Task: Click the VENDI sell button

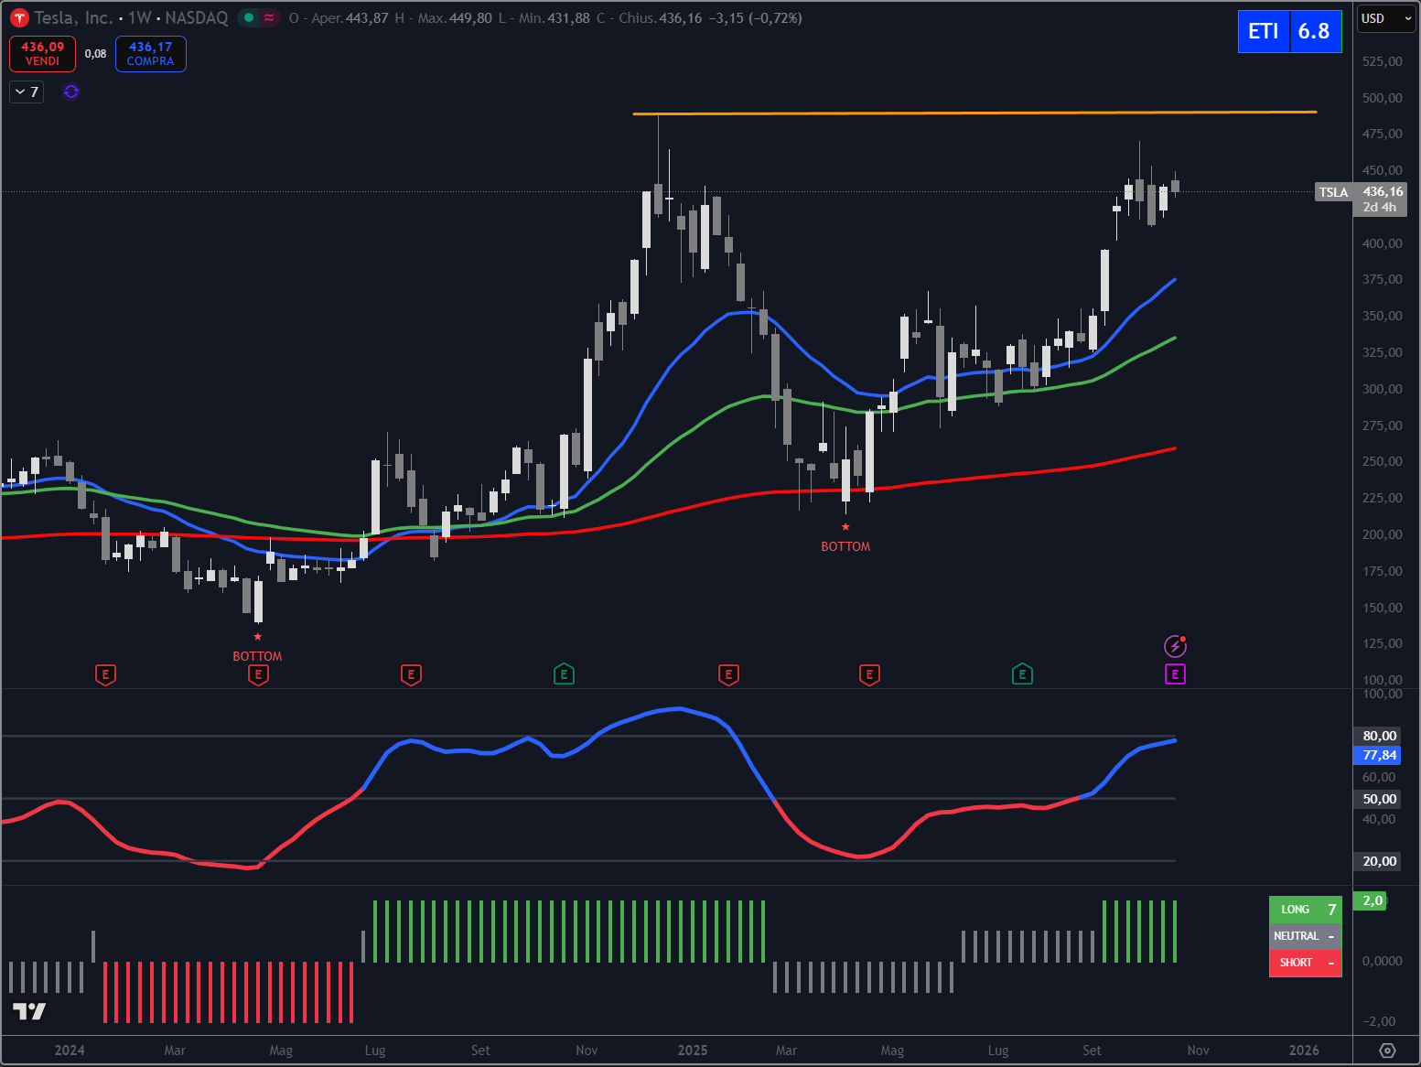Action: (x=42, y=54)
